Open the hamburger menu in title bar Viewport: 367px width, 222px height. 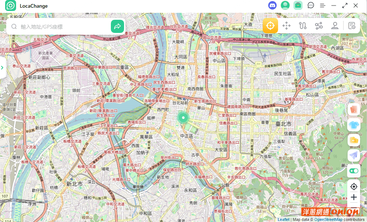pos(322,5)
